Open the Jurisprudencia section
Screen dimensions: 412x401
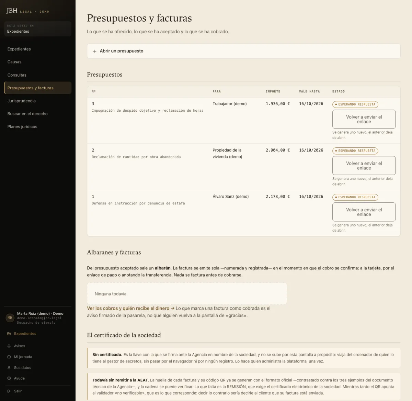(x=38, y=101)
